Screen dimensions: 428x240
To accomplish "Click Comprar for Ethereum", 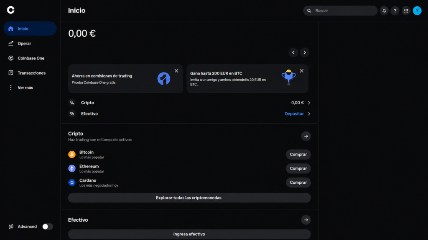I will (298, 168).
